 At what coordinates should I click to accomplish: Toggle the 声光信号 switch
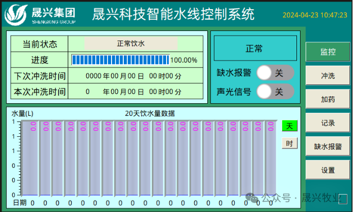tap(275, 92)
